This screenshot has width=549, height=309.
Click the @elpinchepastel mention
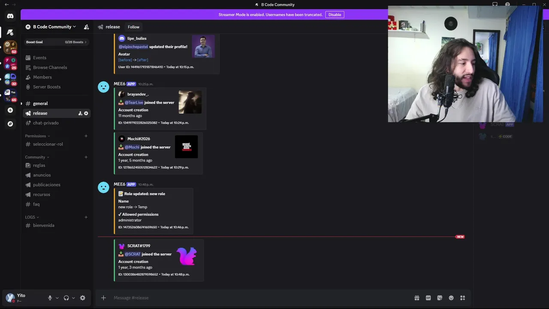pos(133,46)
